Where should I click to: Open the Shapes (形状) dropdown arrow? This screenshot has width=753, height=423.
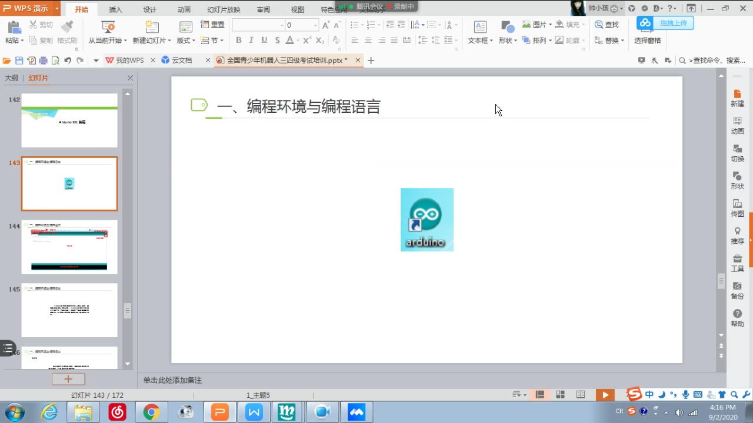click(516, 41)
